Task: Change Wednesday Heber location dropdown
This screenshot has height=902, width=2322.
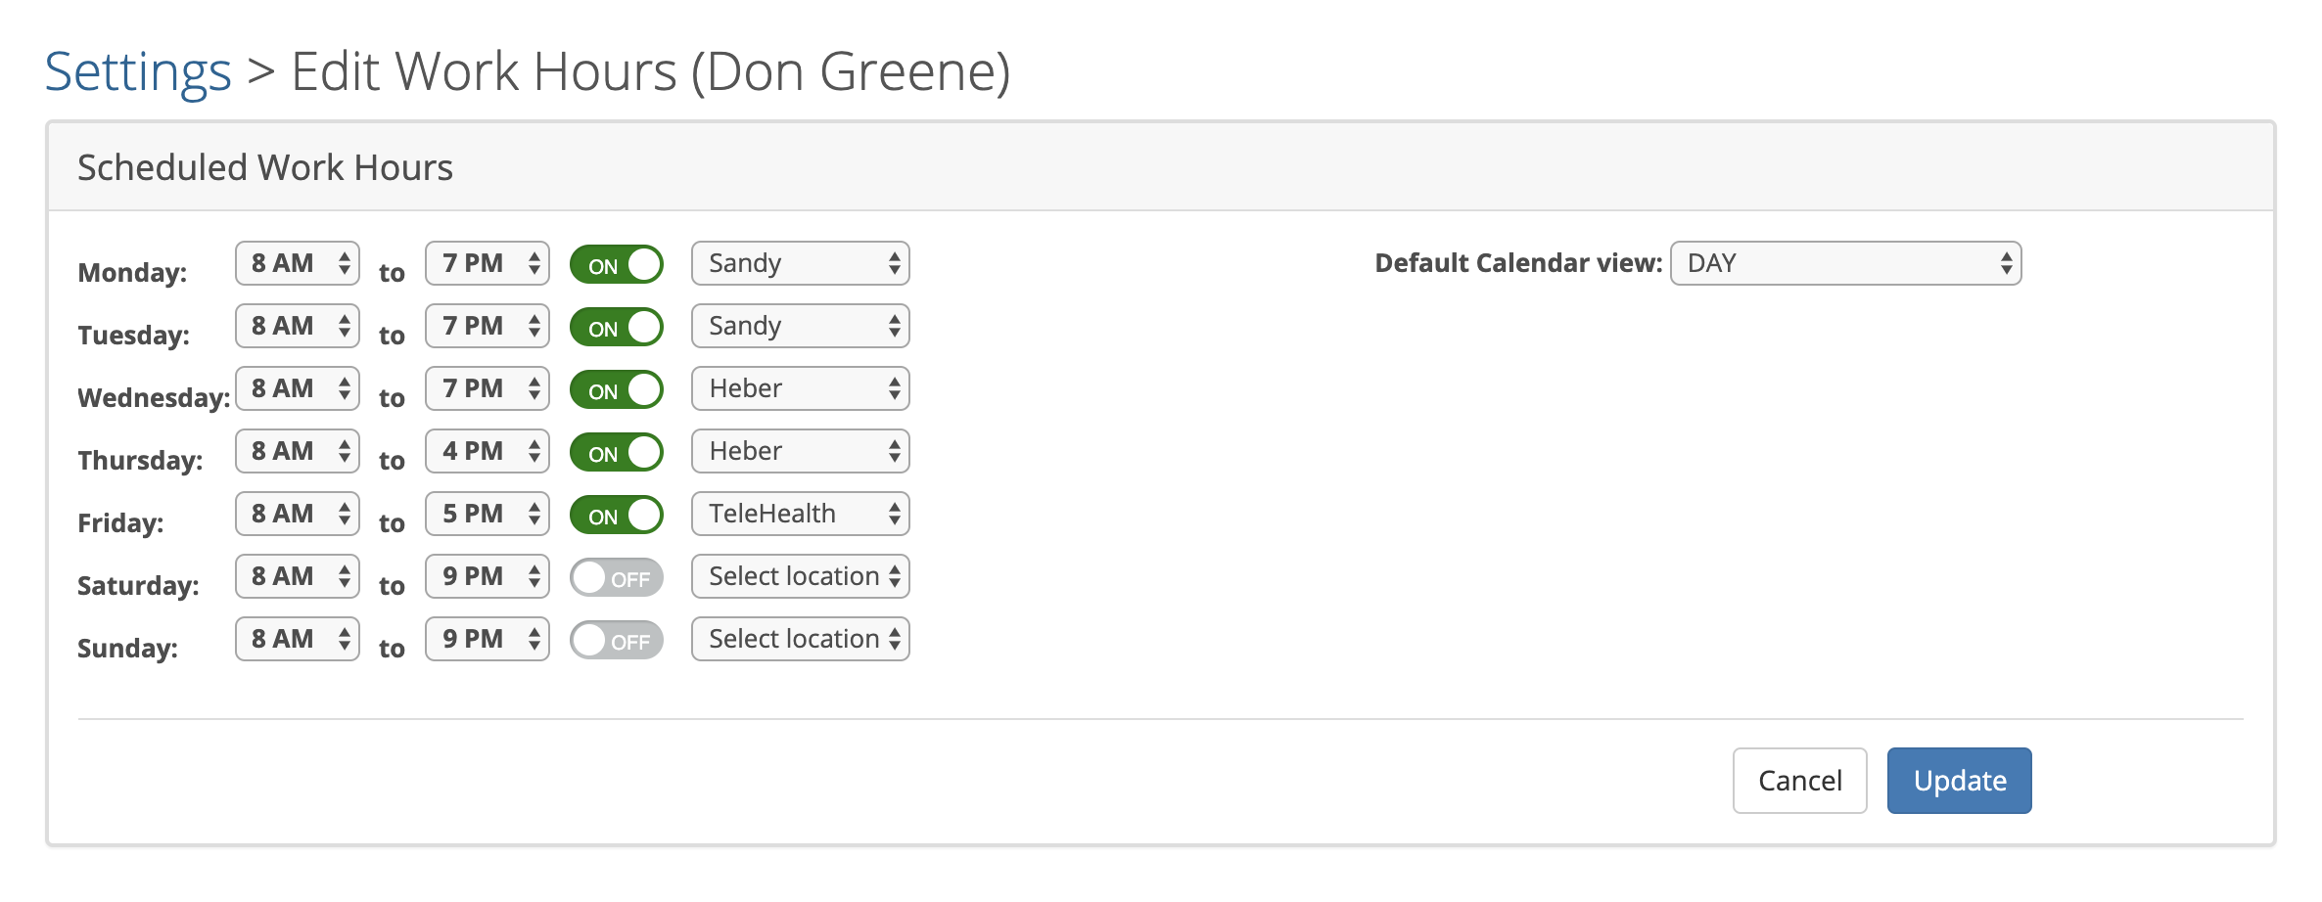Action: point(801,388)
